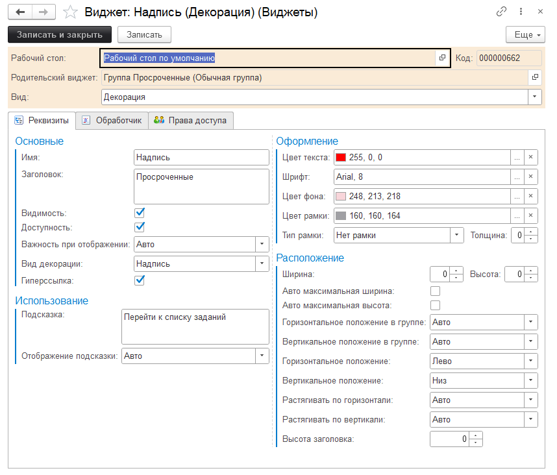557x475 pixels.
Task: Expand the Вид декорации dropdown
Action: [x=262, y=264]
